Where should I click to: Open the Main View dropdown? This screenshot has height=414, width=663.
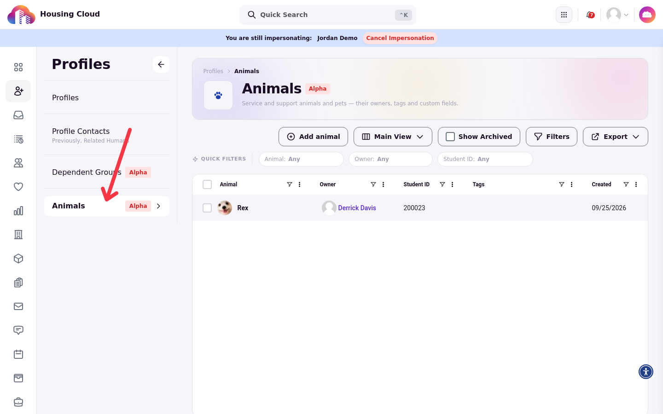point(393,137)
